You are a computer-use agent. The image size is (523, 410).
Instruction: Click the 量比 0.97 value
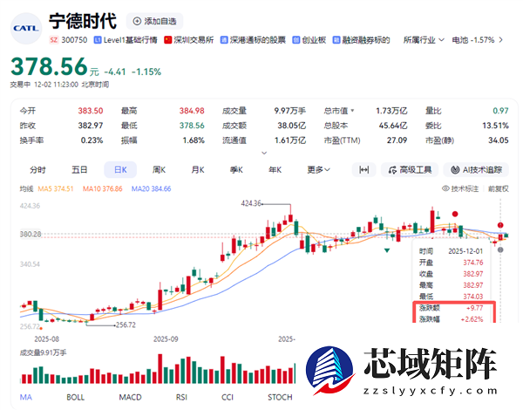click(500, 111)
